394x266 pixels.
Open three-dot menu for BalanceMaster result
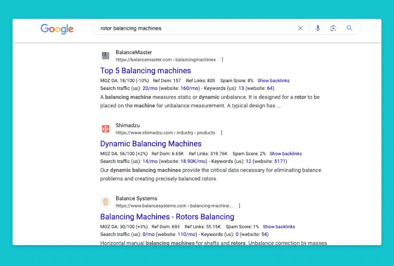[223, 59]
